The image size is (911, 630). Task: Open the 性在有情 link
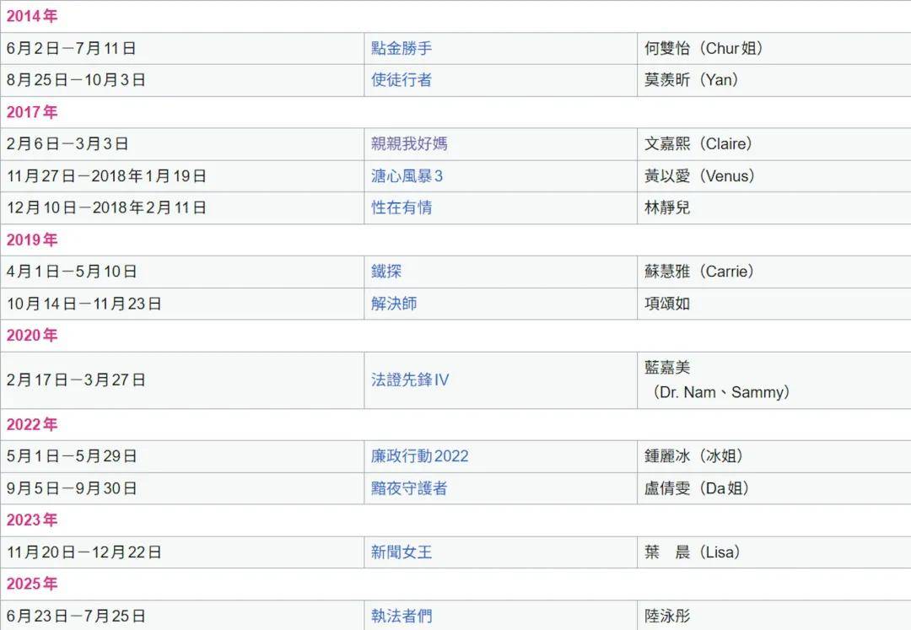click(402, 207)
